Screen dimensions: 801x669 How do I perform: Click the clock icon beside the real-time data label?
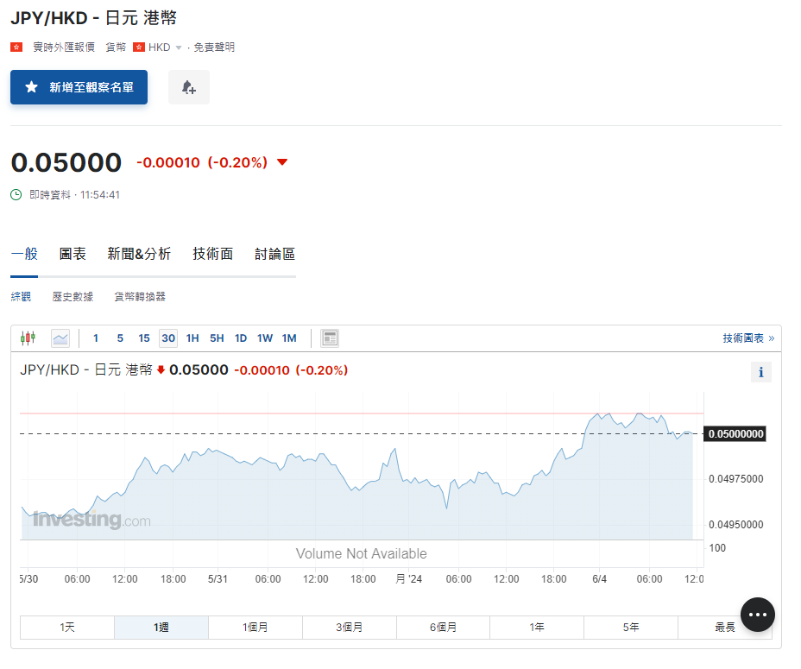pyautogui.click(x=16, y=195)
